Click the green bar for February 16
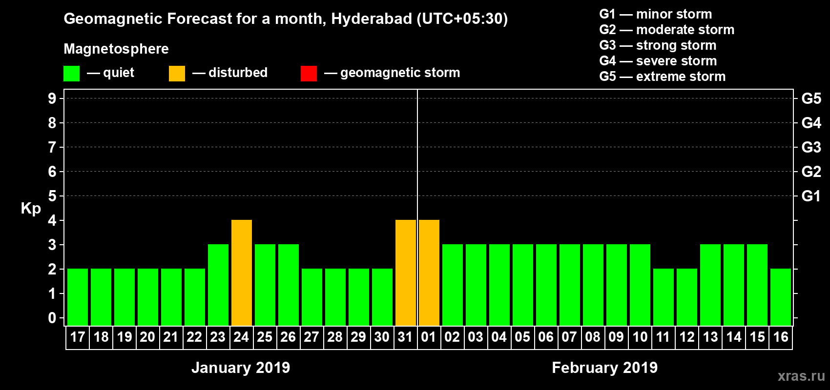This screenshot has width=830, height=390. tap(781, 297)
